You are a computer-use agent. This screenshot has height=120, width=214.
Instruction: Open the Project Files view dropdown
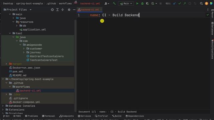[30, 10]
